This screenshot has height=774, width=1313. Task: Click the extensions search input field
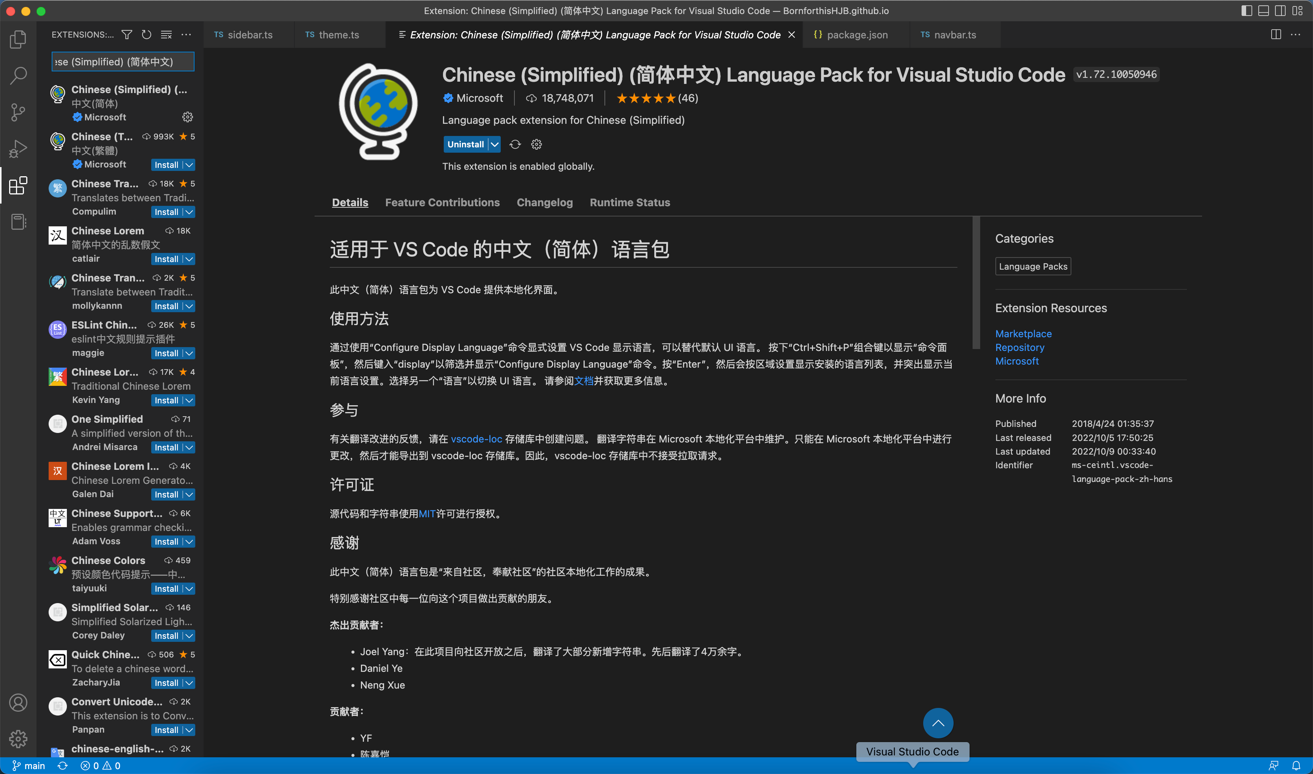pos(123,62)
